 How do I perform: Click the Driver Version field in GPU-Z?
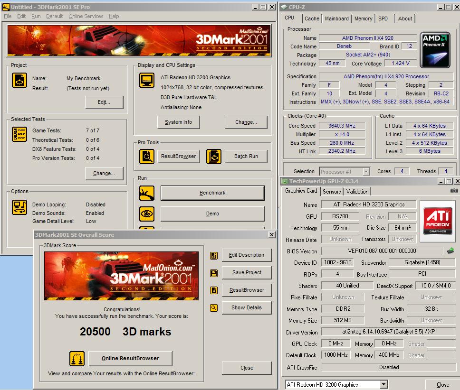click(388, 332)
